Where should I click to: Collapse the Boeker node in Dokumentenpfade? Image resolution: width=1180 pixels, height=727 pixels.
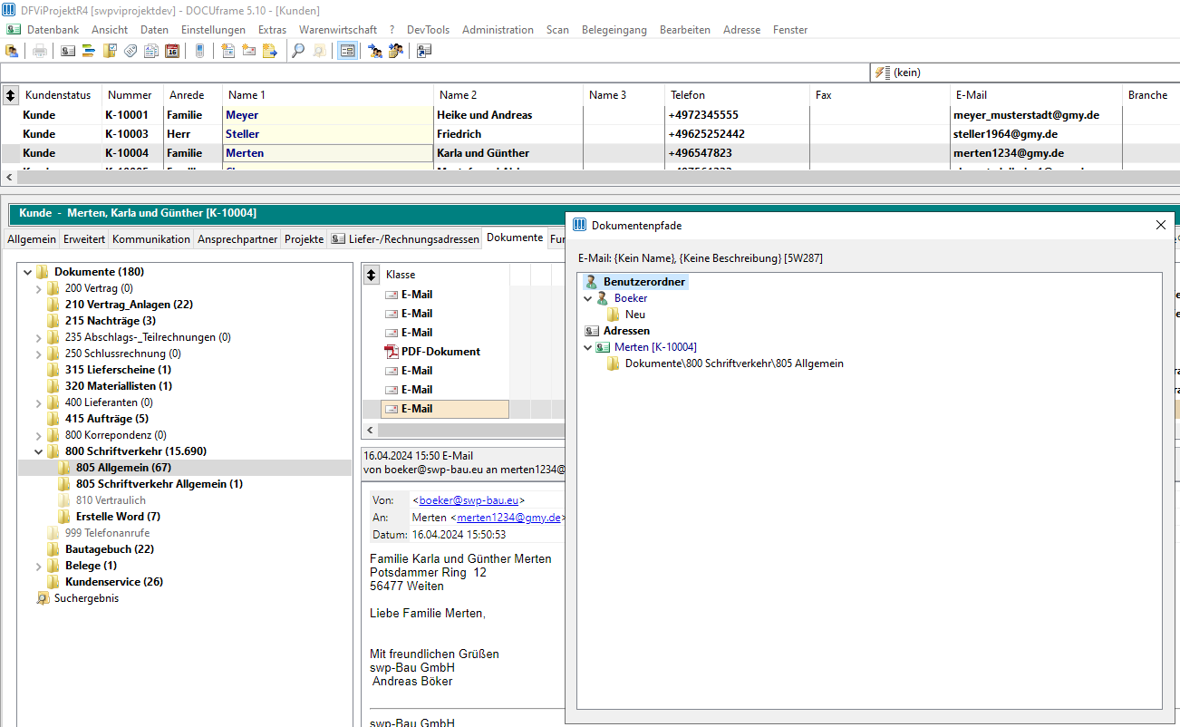click(x=588, y=298)
